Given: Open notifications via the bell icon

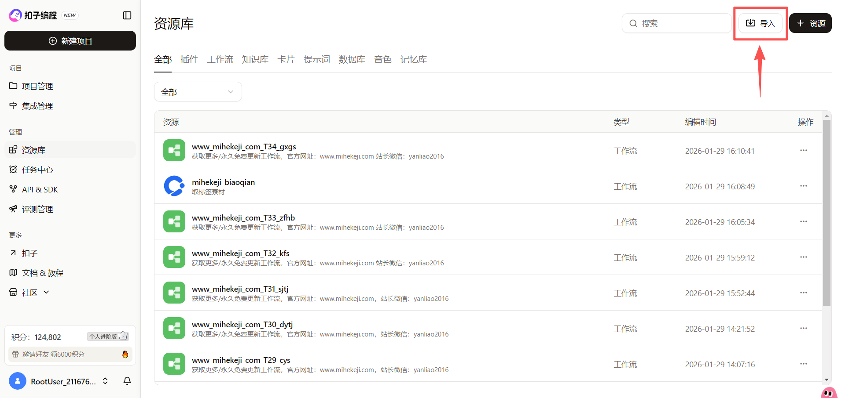Looking at the screenshot, I should coord(127,381).
